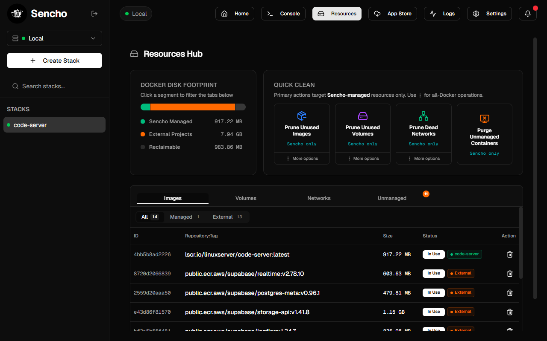Click public.ecr.aws/supabase/postgres-meta:v0.96.1 repository name
The image size is (547, 341).
253,293
